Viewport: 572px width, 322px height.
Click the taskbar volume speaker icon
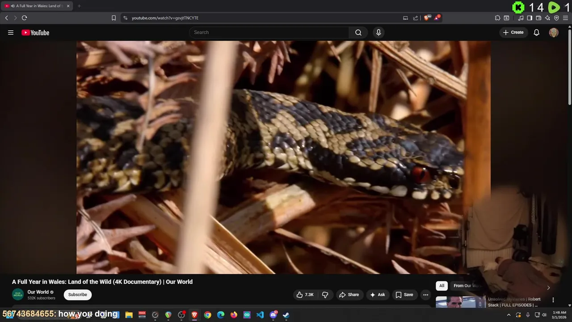click(544, 315)
